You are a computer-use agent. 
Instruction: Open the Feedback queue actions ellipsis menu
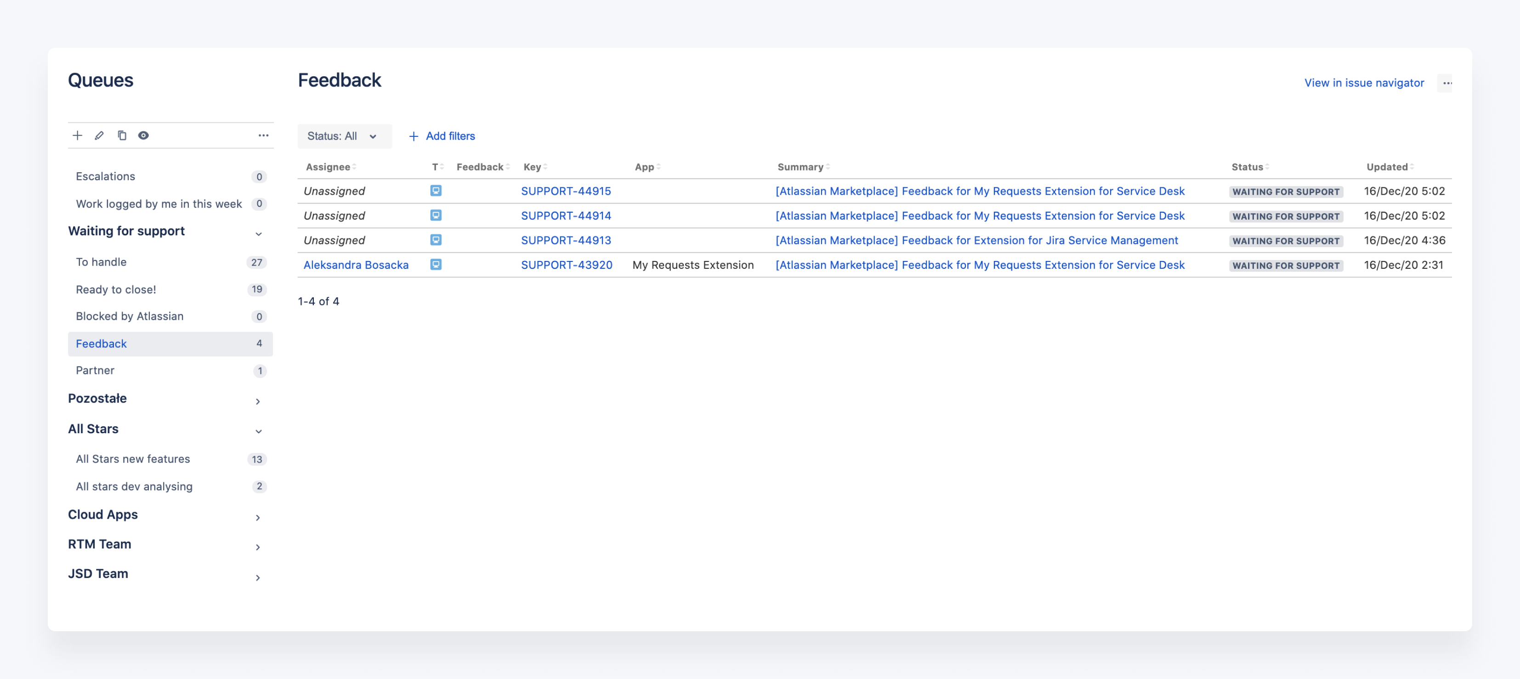[x=1446, y=84]
